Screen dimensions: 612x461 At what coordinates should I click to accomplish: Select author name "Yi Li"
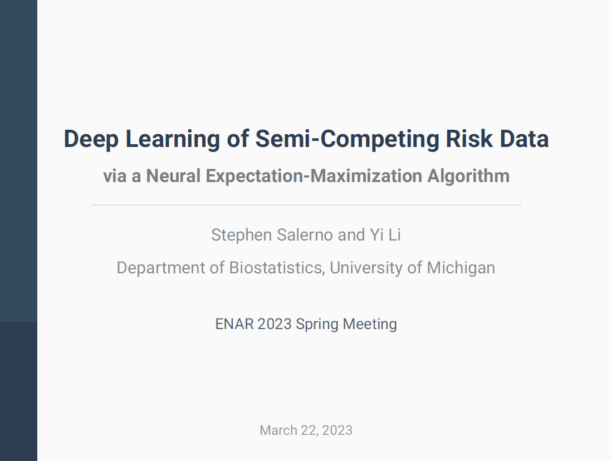coord(385,235)
